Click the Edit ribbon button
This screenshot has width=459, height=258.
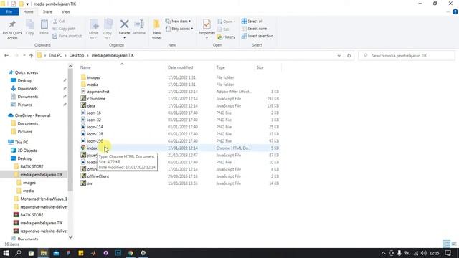tap(224, 29)
